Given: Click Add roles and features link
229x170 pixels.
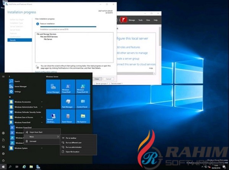Looking at the screenshot, I should (x=128, y=47).
